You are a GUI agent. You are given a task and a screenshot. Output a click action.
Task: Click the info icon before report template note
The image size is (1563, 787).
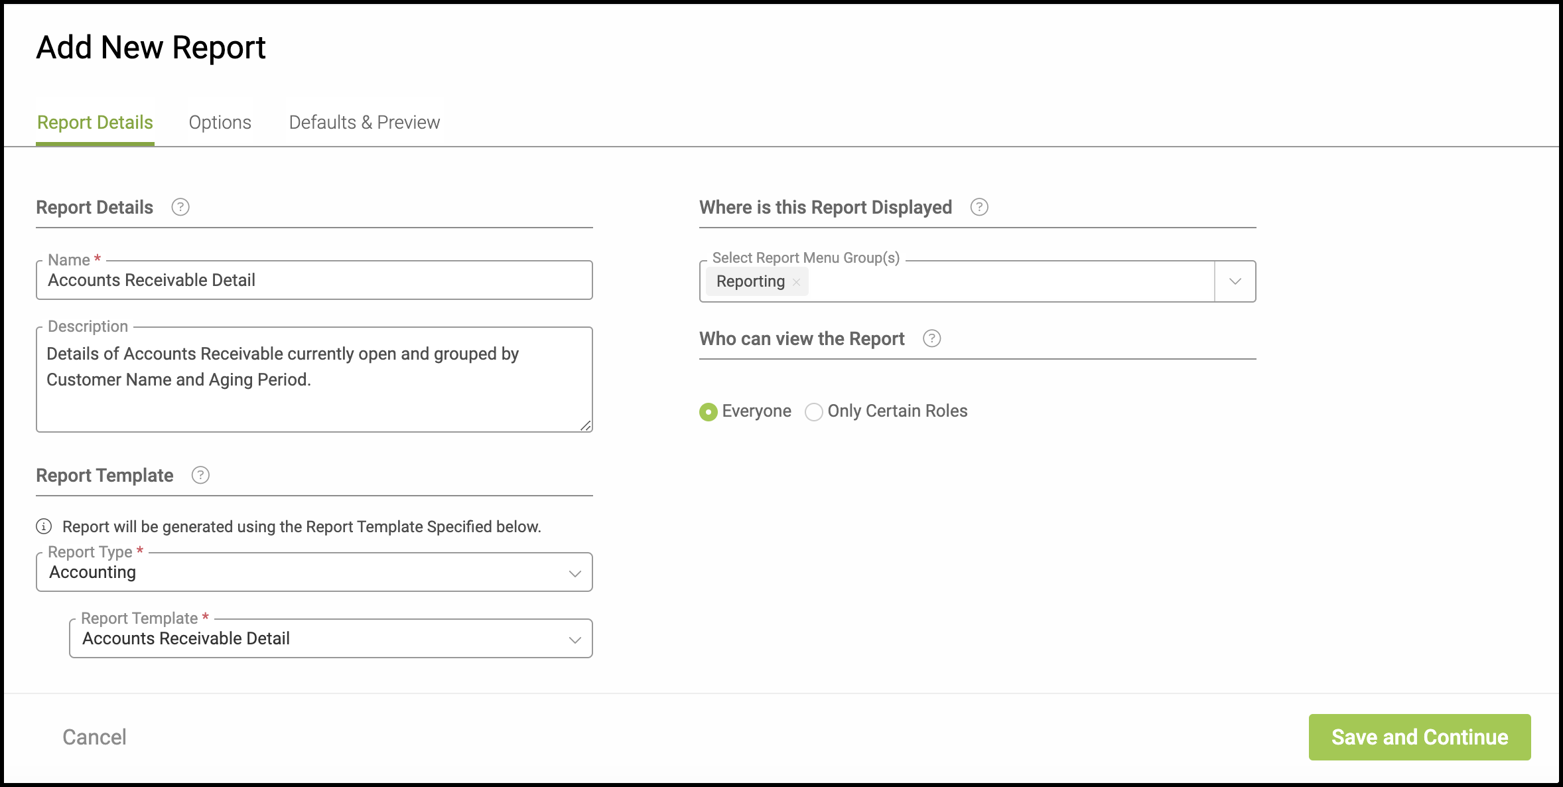tap(44, 526)
